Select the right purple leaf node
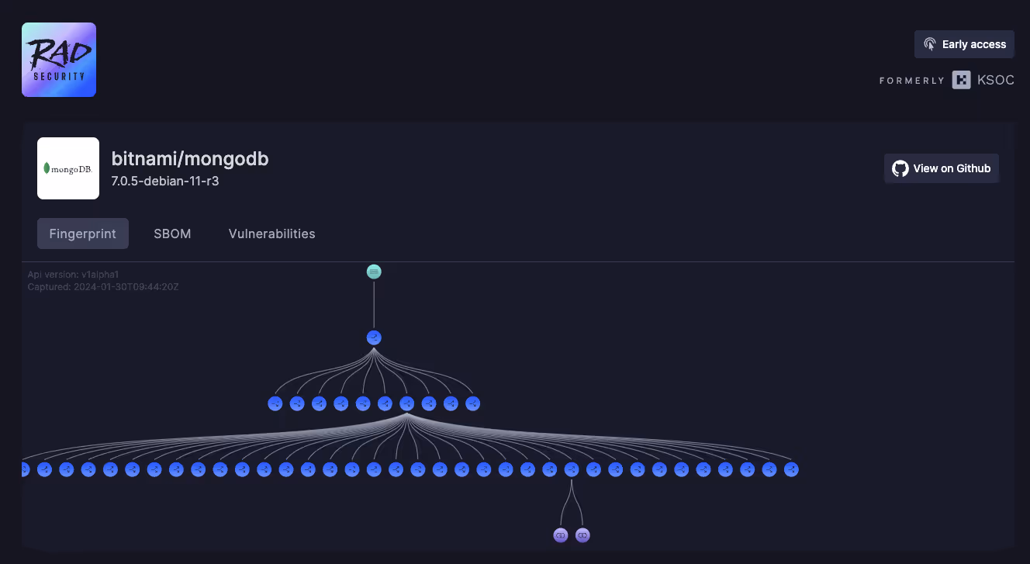The image size is (1030, 564). (x=582, y=535)
